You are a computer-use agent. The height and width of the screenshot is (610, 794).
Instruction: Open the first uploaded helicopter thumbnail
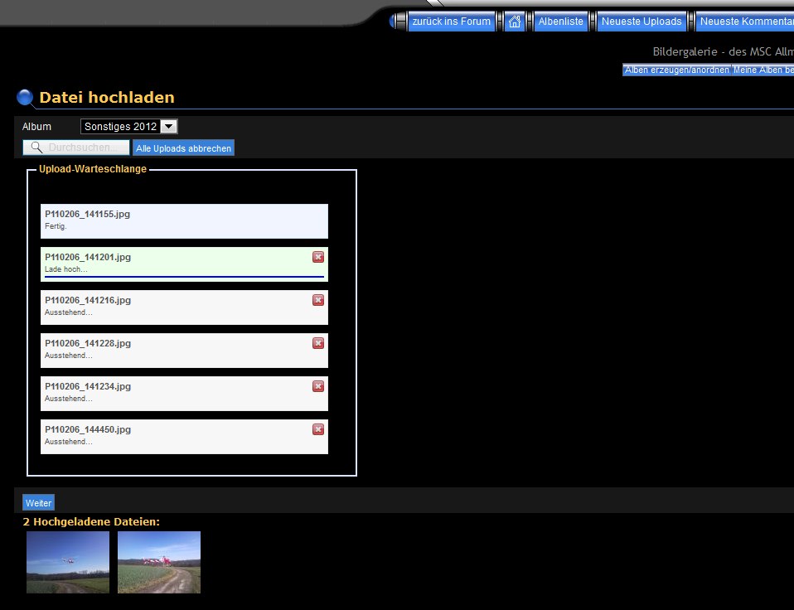pos(68,562)
